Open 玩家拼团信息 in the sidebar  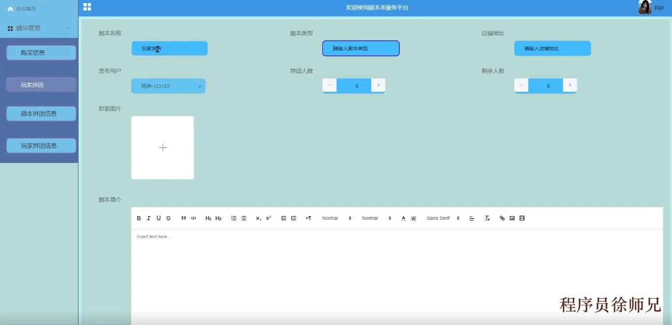point(41,145)
